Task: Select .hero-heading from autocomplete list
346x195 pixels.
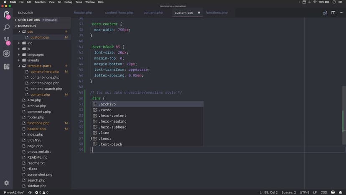Action: (x=113, y=121)
